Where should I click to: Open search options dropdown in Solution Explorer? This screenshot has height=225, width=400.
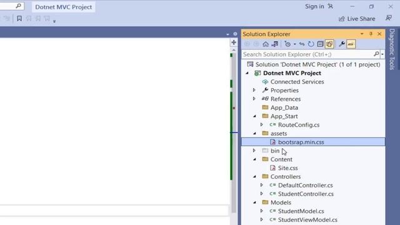(382, 54)
